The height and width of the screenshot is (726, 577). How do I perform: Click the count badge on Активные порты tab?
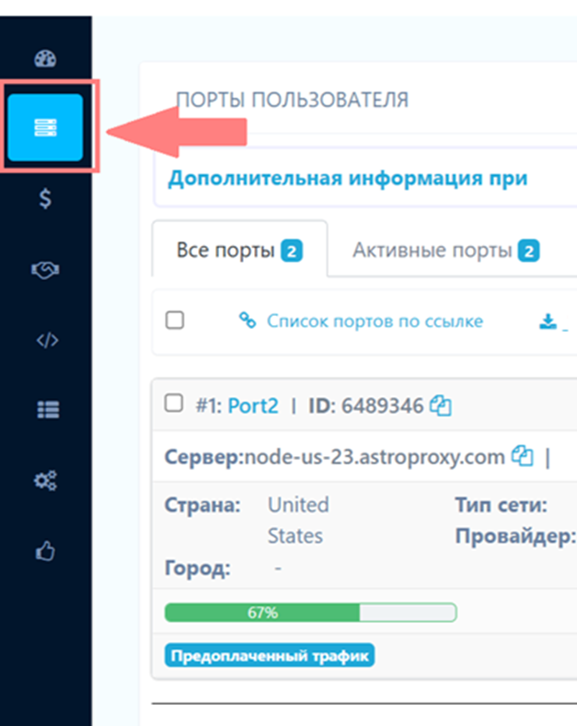pos(529,251)
